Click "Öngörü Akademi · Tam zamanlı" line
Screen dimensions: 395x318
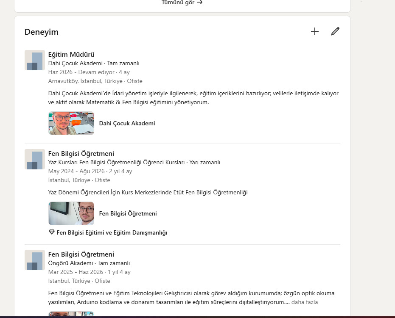(x=89, y=263)
